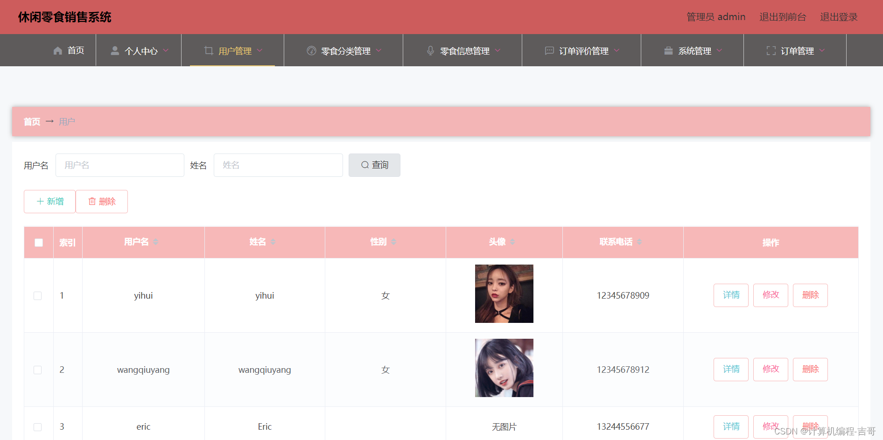The image size is (883, 440).
Task: Click the home icon beside 首页
Action: (x=57, y=50)
